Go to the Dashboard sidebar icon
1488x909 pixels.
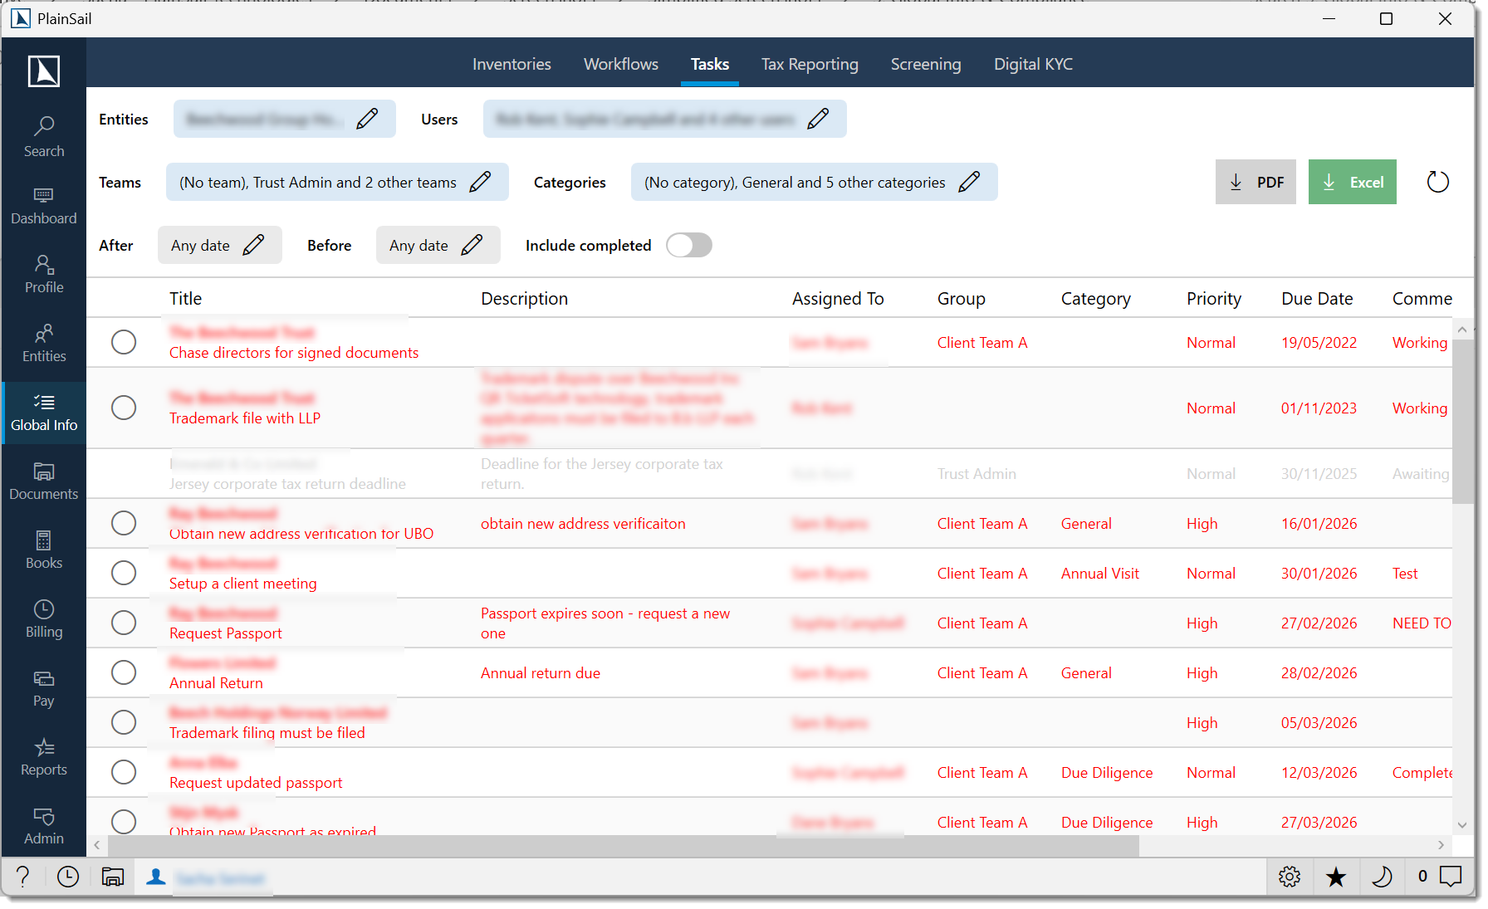pyautogui.click(x=43, y=203)
